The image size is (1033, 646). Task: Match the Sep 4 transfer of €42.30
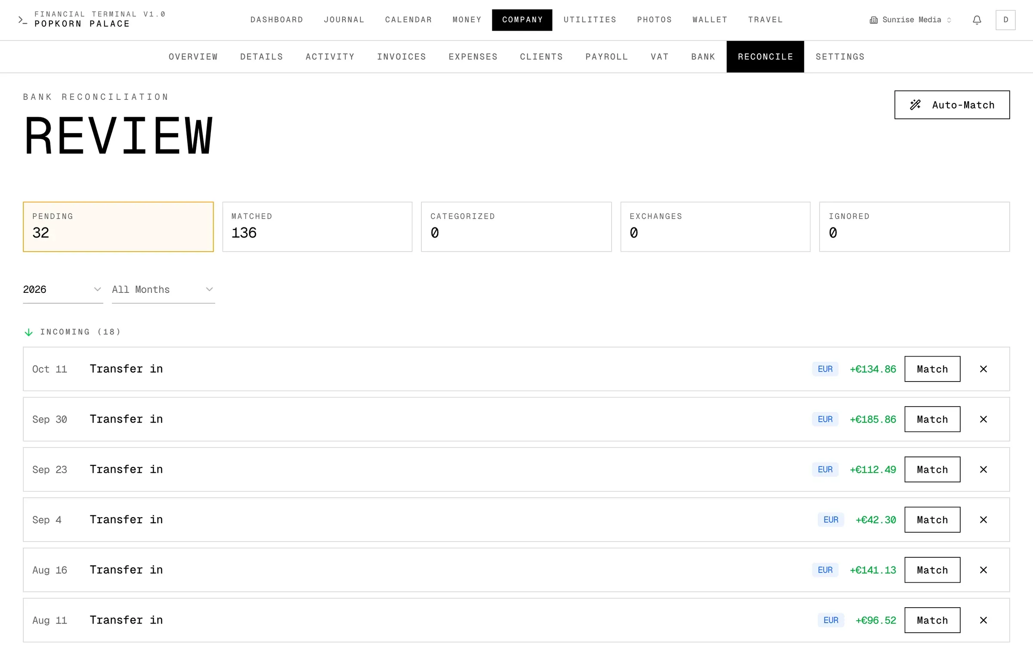932,520
